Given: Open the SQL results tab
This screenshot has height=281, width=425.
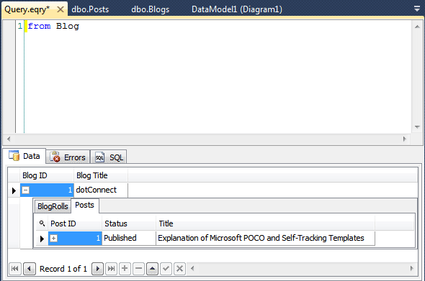Looking at the screenshot, I should coord(109,157).
